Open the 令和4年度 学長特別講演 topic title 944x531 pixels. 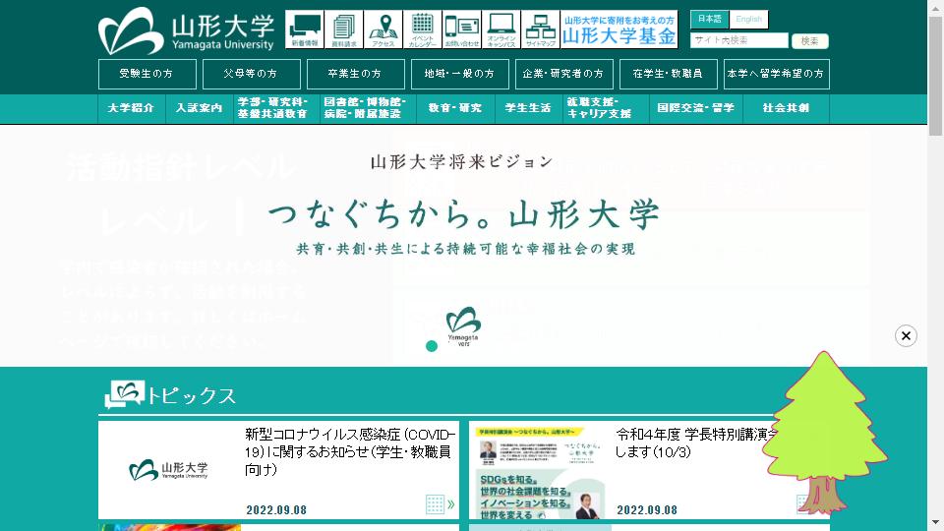coord(696,443)
